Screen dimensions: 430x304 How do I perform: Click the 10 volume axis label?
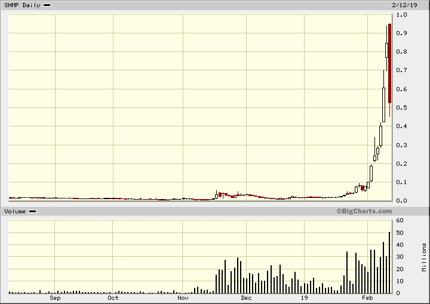coord(400,281)
